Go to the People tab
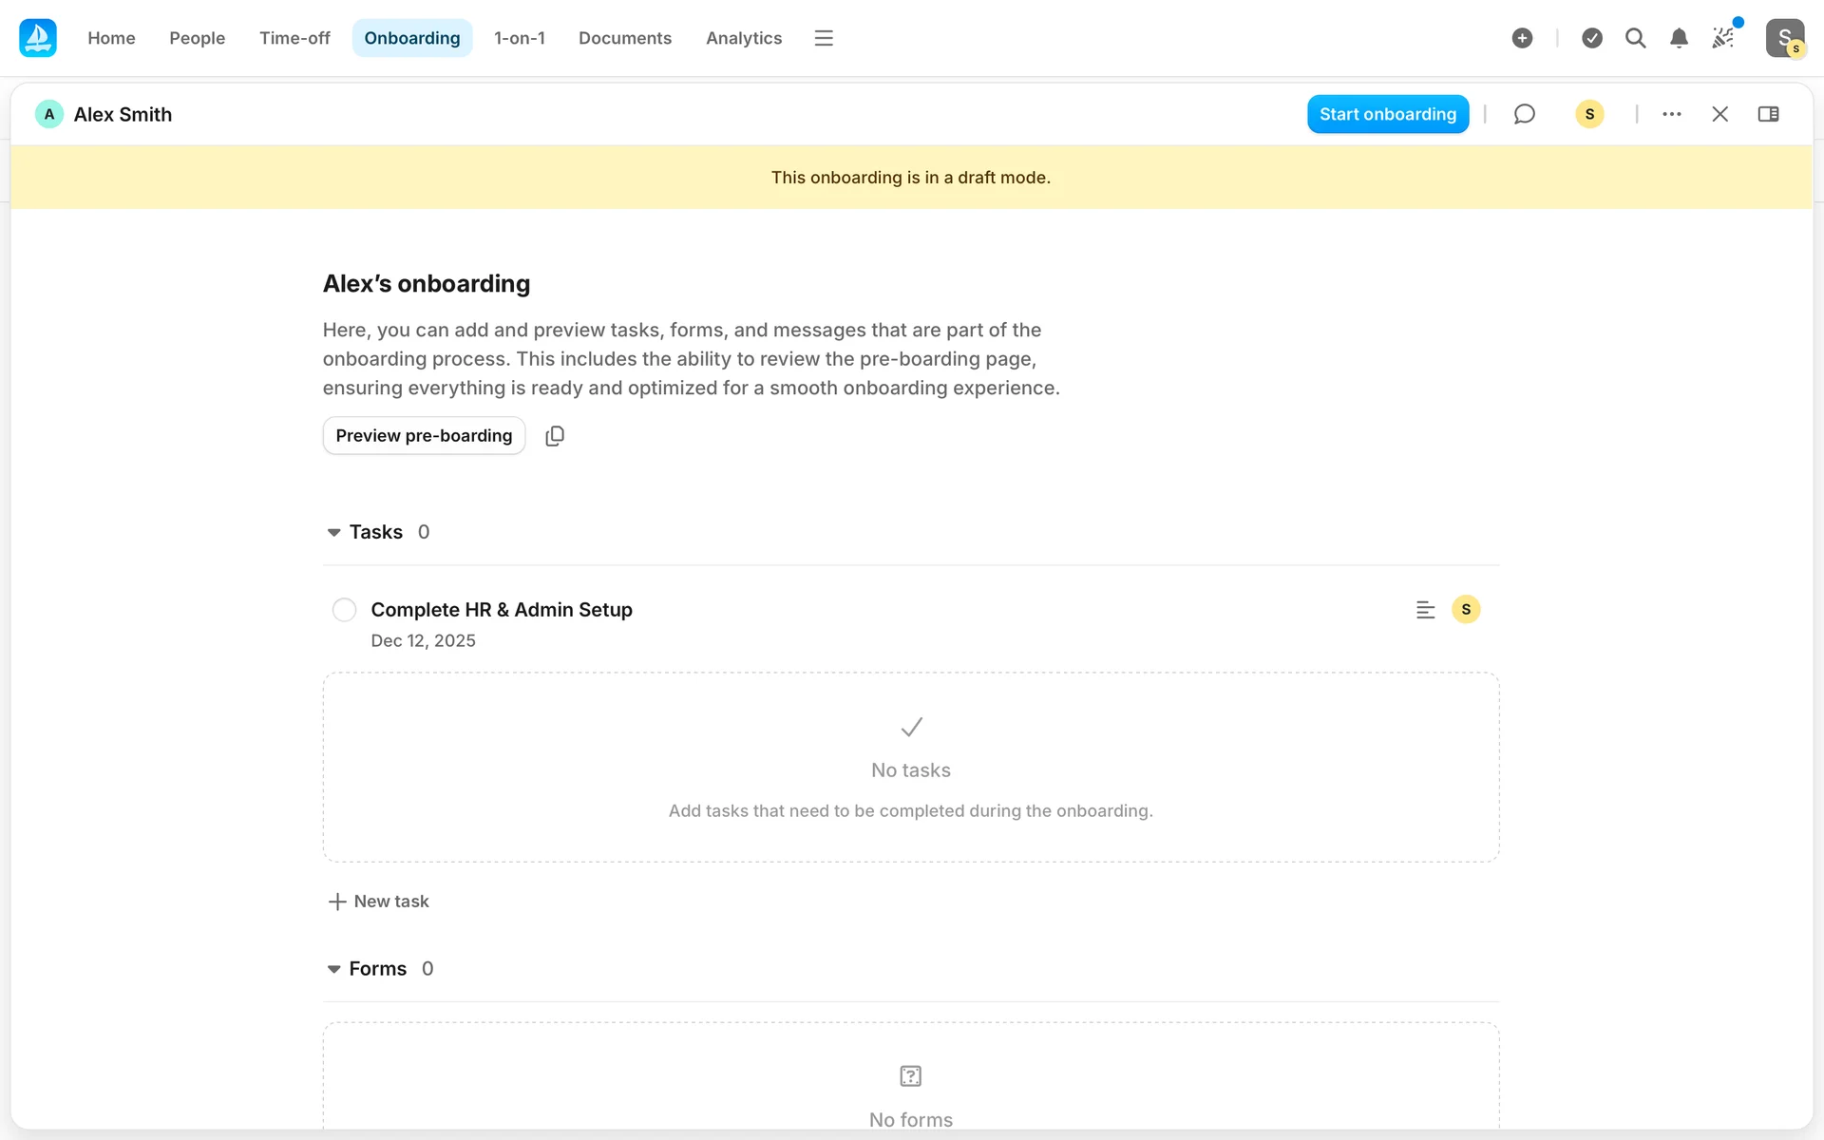The width and height of the screenshot is (1824, 1140). (x=197, y=38)
